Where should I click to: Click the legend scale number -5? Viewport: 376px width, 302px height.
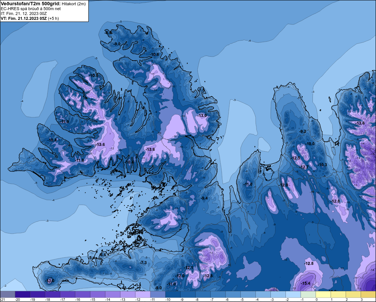tap(242, 300)
